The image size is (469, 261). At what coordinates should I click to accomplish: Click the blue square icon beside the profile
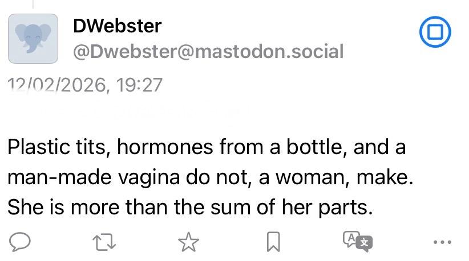pyautogui.click(x=435, y=32)
